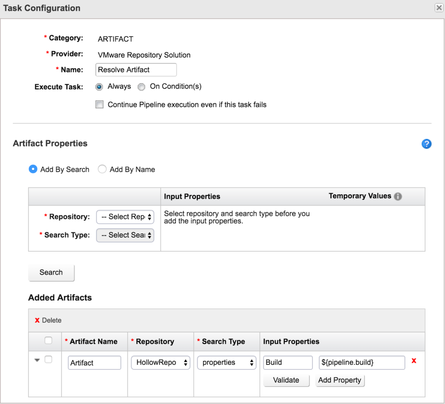This screenshot has height=404, width=445.
Task: Open the Select Search Type dropdown
Action: pyautogui.click(x=125, y=235)
